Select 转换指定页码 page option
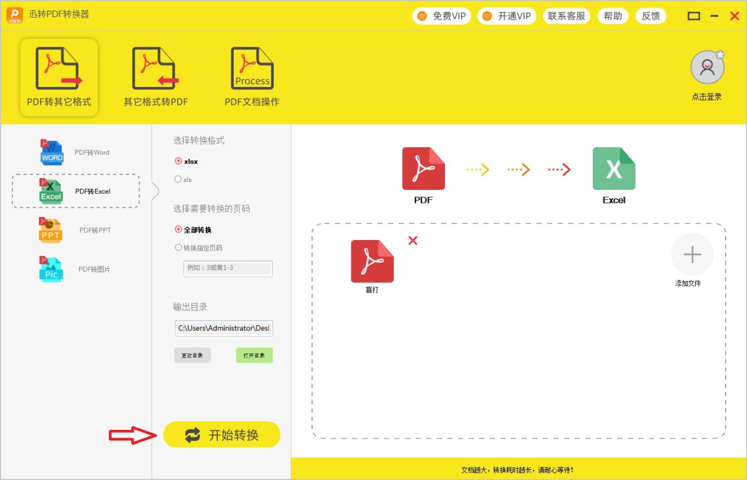This screenshot has width=747, height=480. pyautogui.click(x=198, y=248)
